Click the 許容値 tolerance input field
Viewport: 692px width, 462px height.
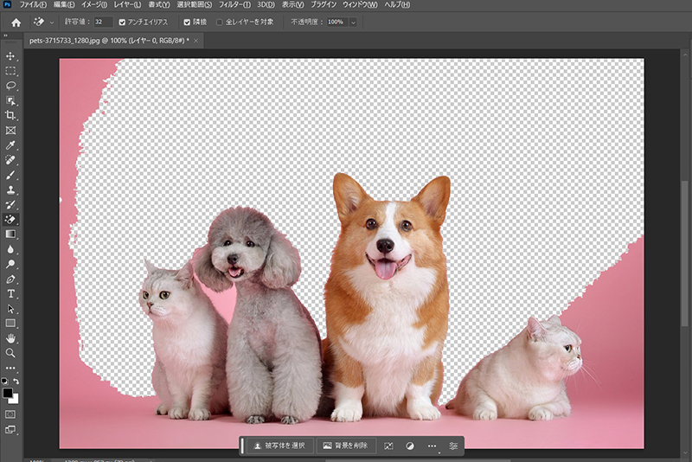coord(103,22)
